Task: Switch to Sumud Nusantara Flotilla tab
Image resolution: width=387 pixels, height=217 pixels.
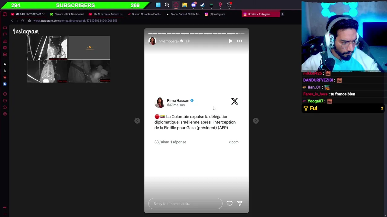Action: tap(144, 14)
